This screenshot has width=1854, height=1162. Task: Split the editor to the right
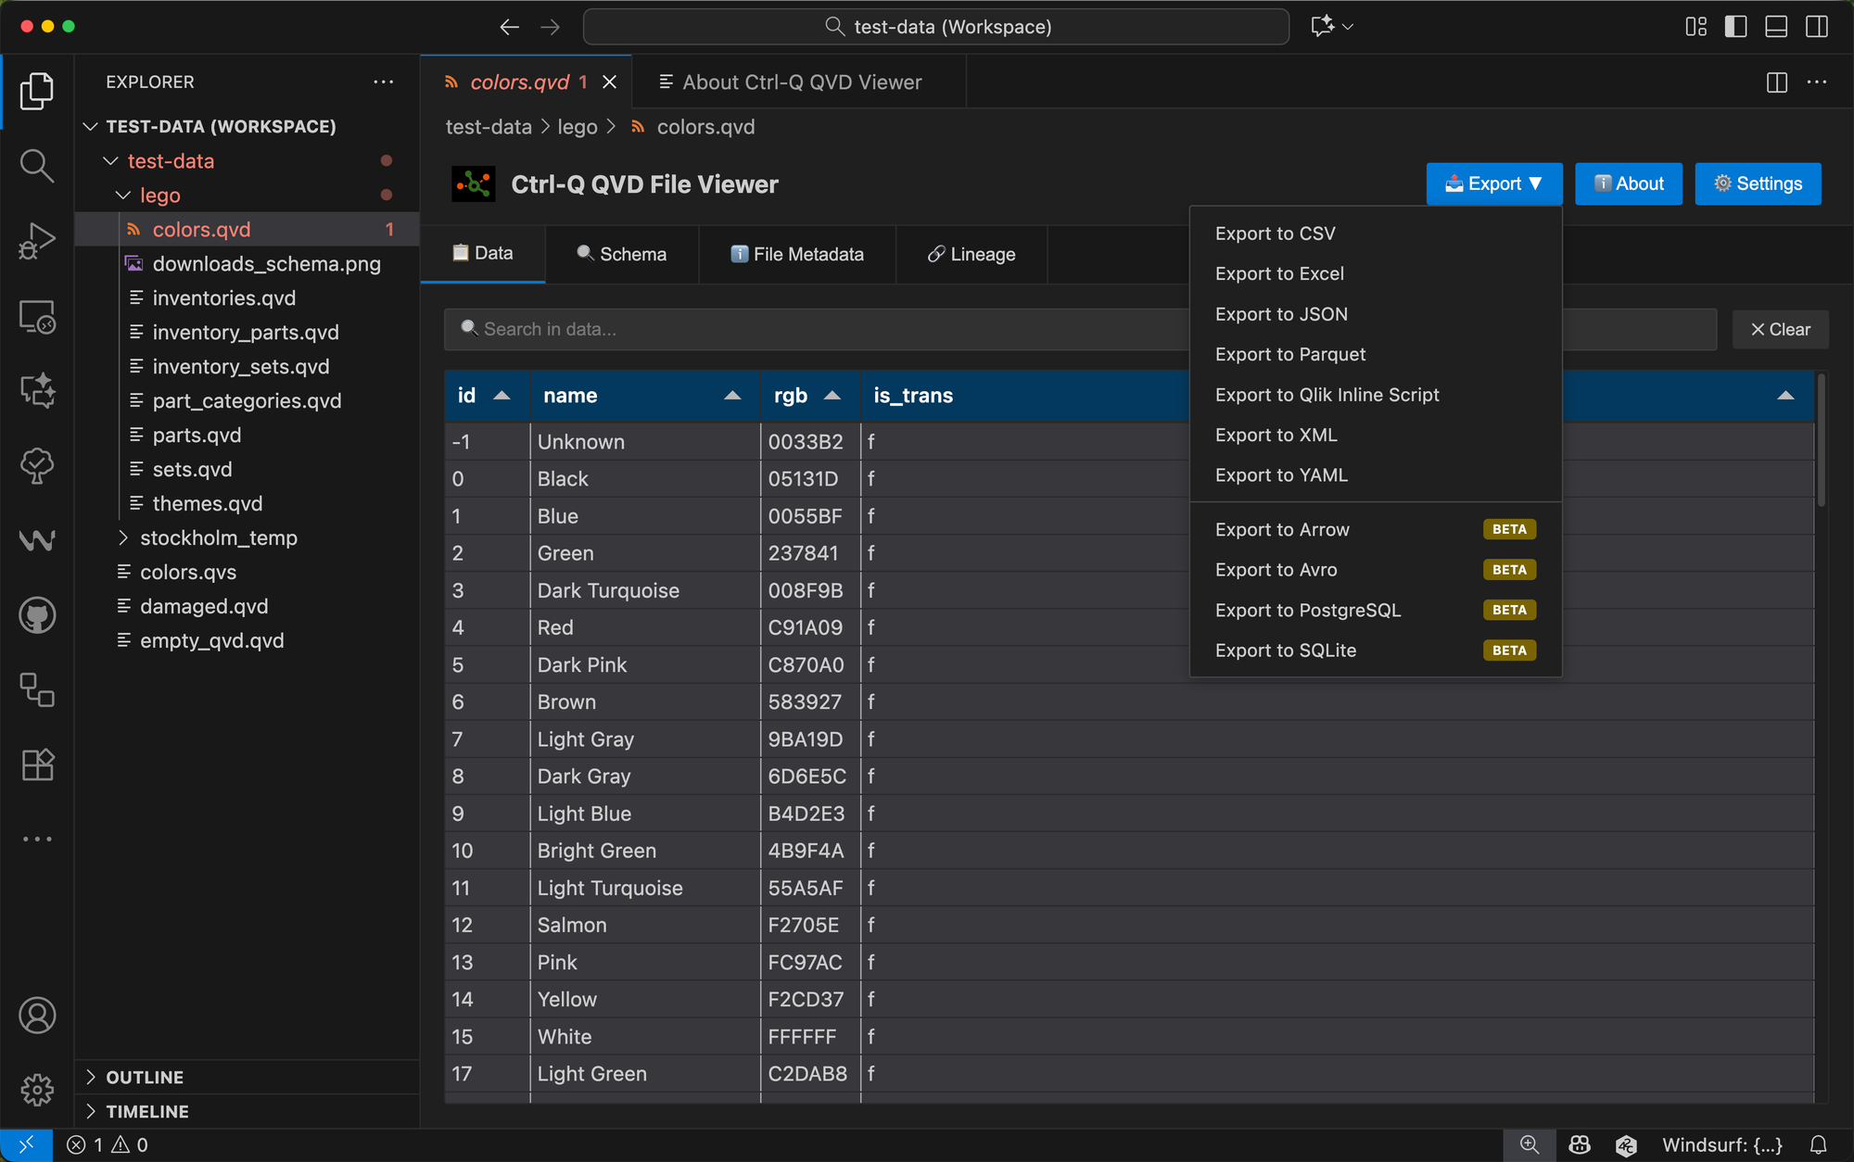(1776, 82)
